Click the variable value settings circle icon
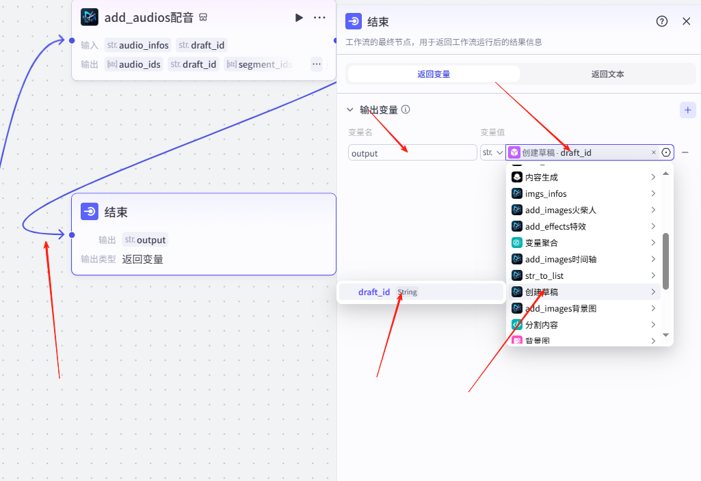The image size is (701, 481). point(666,152)
